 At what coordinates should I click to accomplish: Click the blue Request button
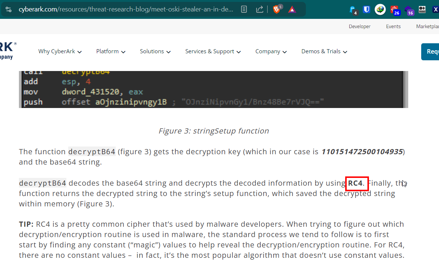430,52
